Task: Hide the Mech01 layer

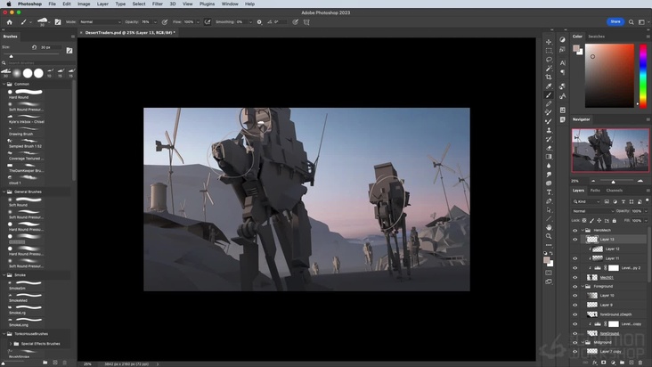Action: point(575,277)
